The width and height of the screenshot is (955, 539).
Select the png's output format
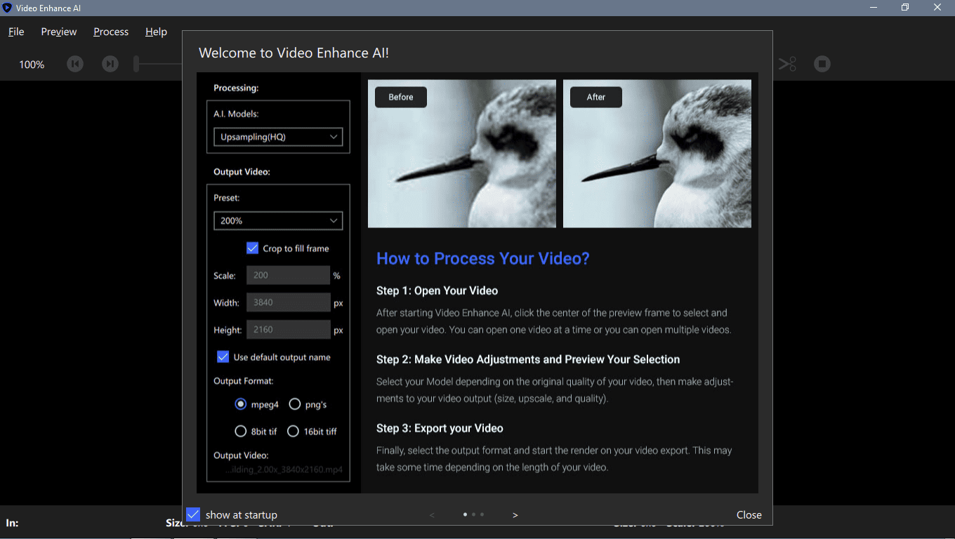[295, 404]
